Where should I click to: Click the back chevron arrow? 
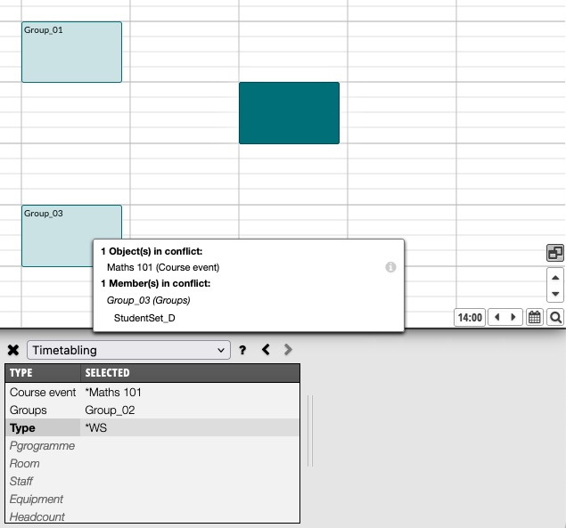tap(266, 349)
